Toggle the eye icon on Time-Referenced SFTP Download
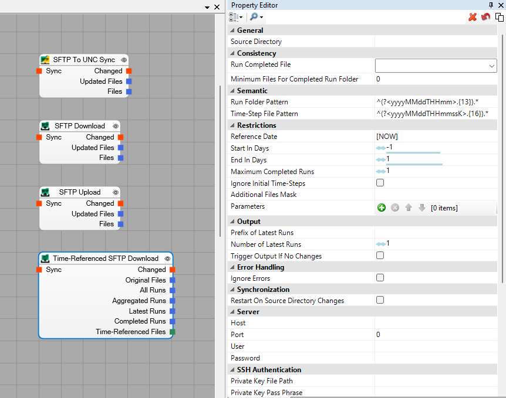 click(x=167, y=258)
